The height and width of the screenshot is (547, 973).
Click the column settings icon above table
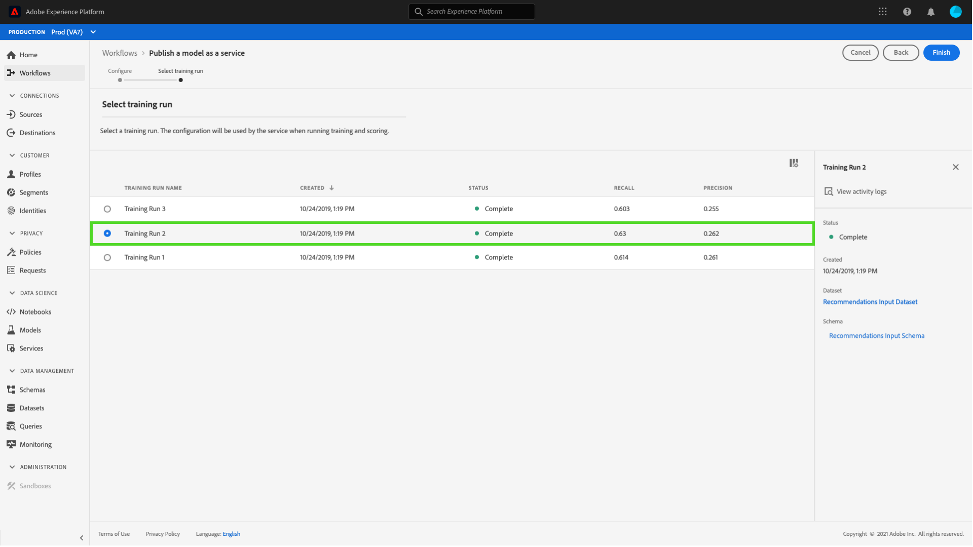pos(794,163)
